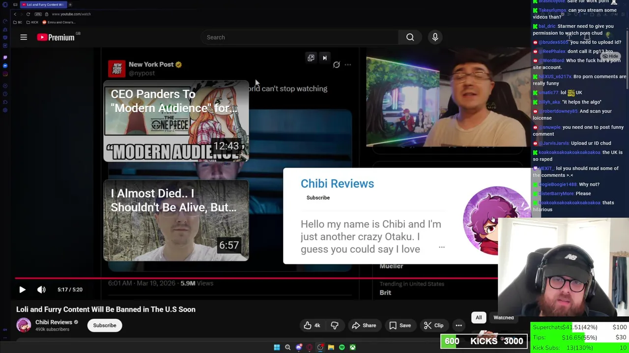Image resolution: width=629 pixels, height=353 pixels.
Task: Click the youtube.com address bar
Action: pos(71,14)
